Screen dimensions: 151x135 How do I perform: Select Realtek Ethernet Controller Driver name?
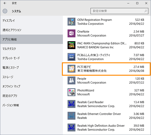point(99,114)
